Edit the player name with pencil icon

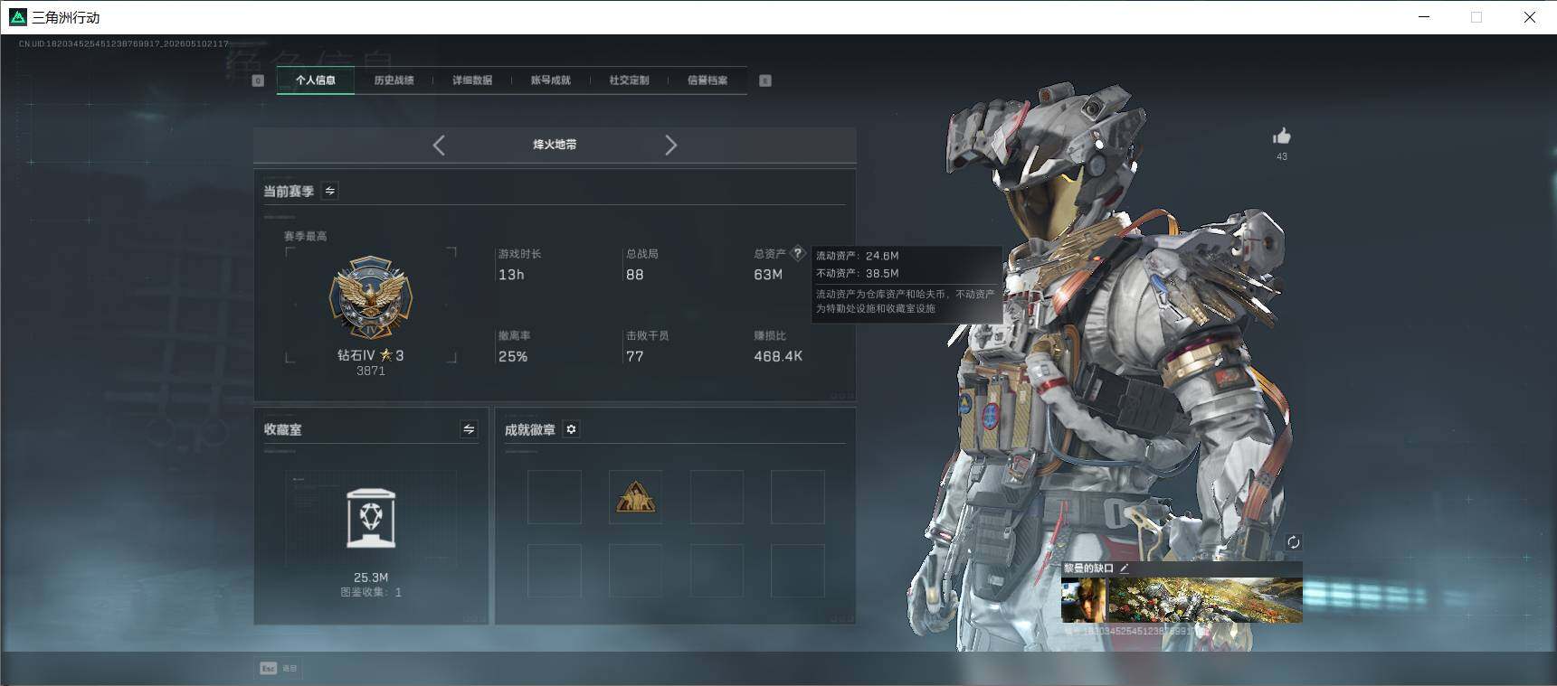point(1125,569)
